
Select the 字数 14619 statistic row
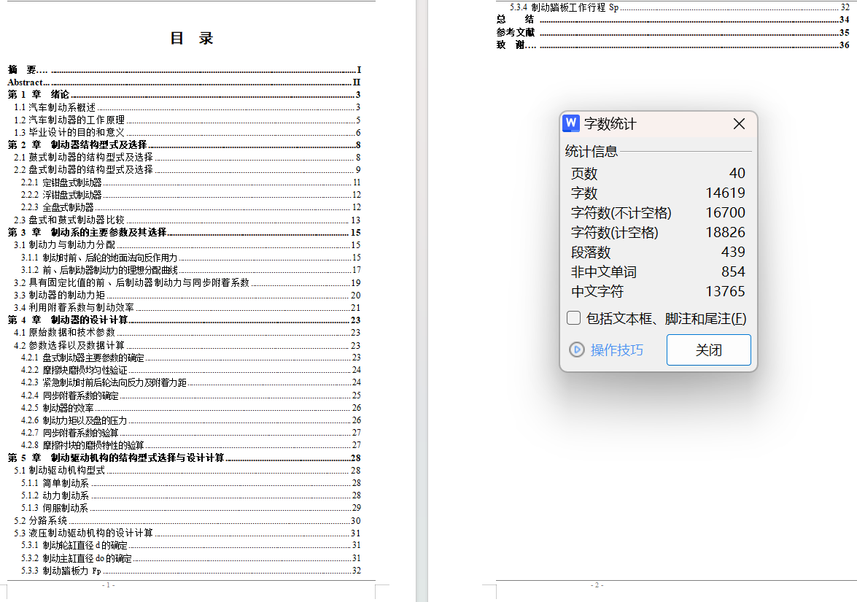coord(658,193)
